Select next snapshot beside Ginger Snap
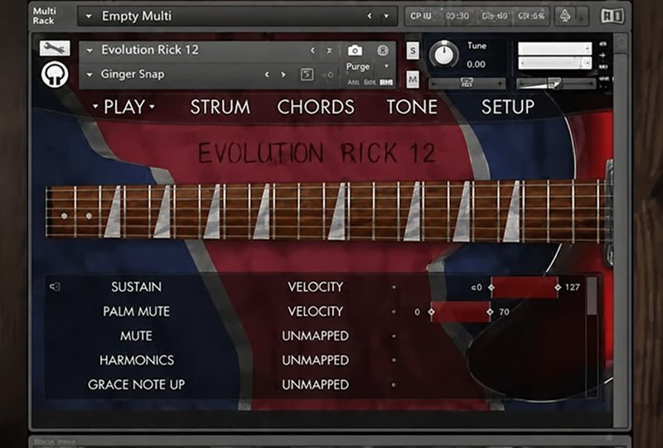663x448 pixels. (283, 75)
